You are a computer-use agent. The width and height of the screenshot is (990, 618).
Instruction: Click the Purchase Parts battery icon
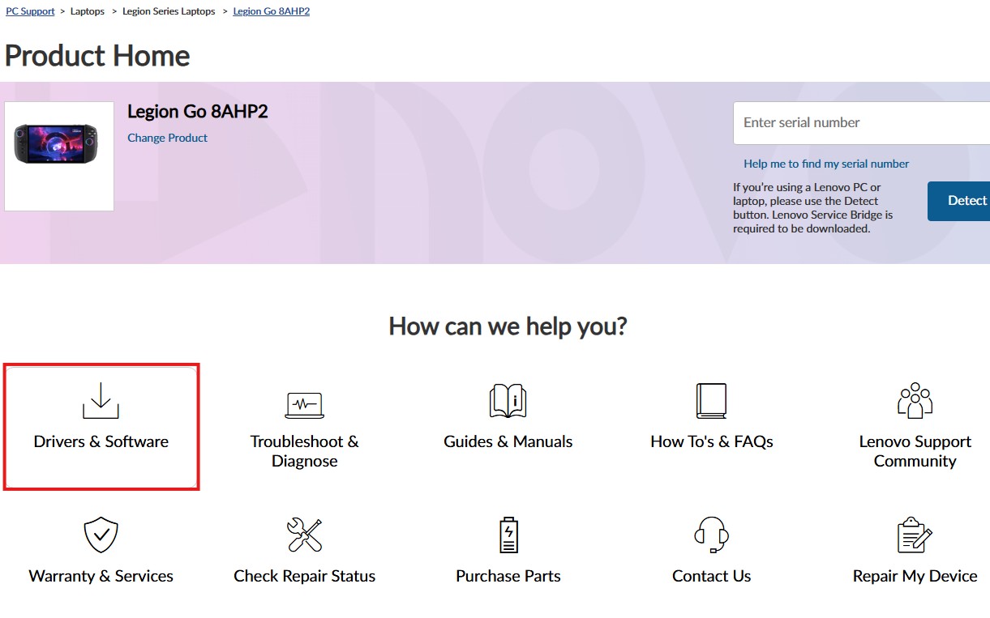[508, 535]
